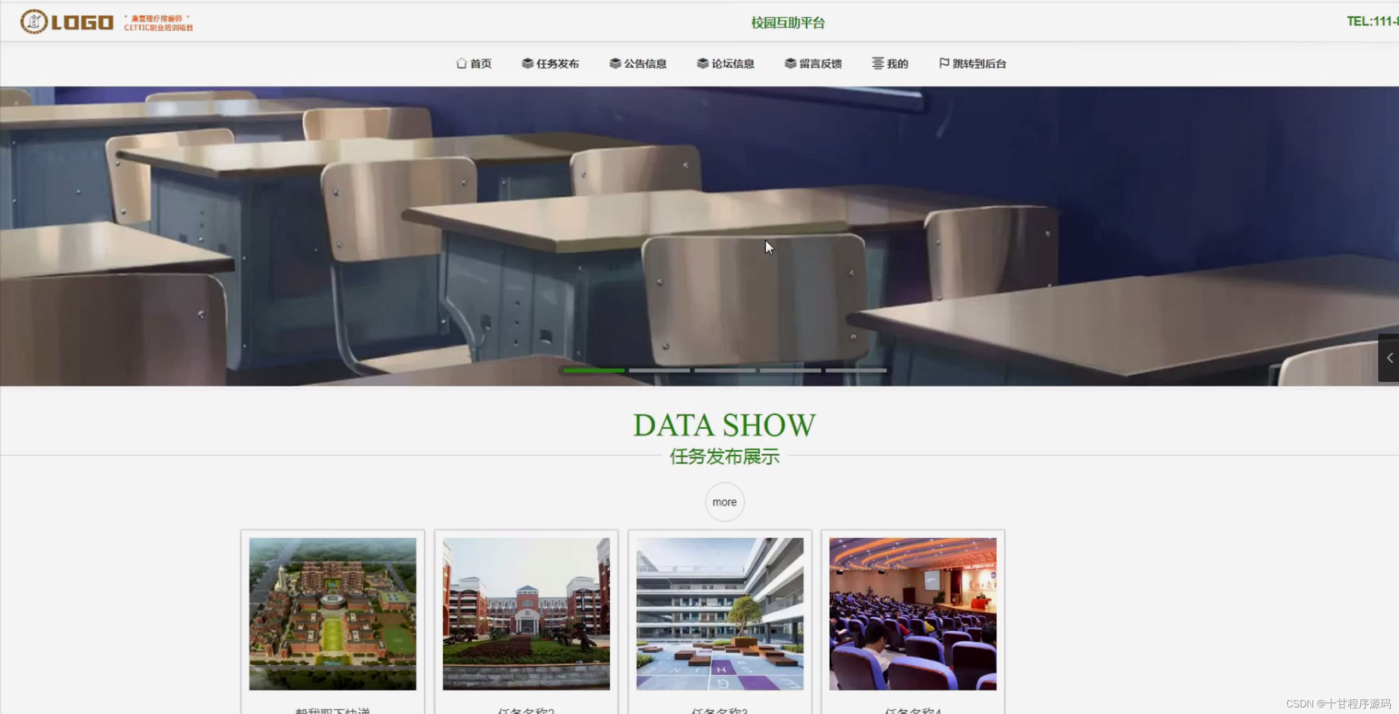
Task: Click the home icon beside 首页
Action: tap(461, 63)
